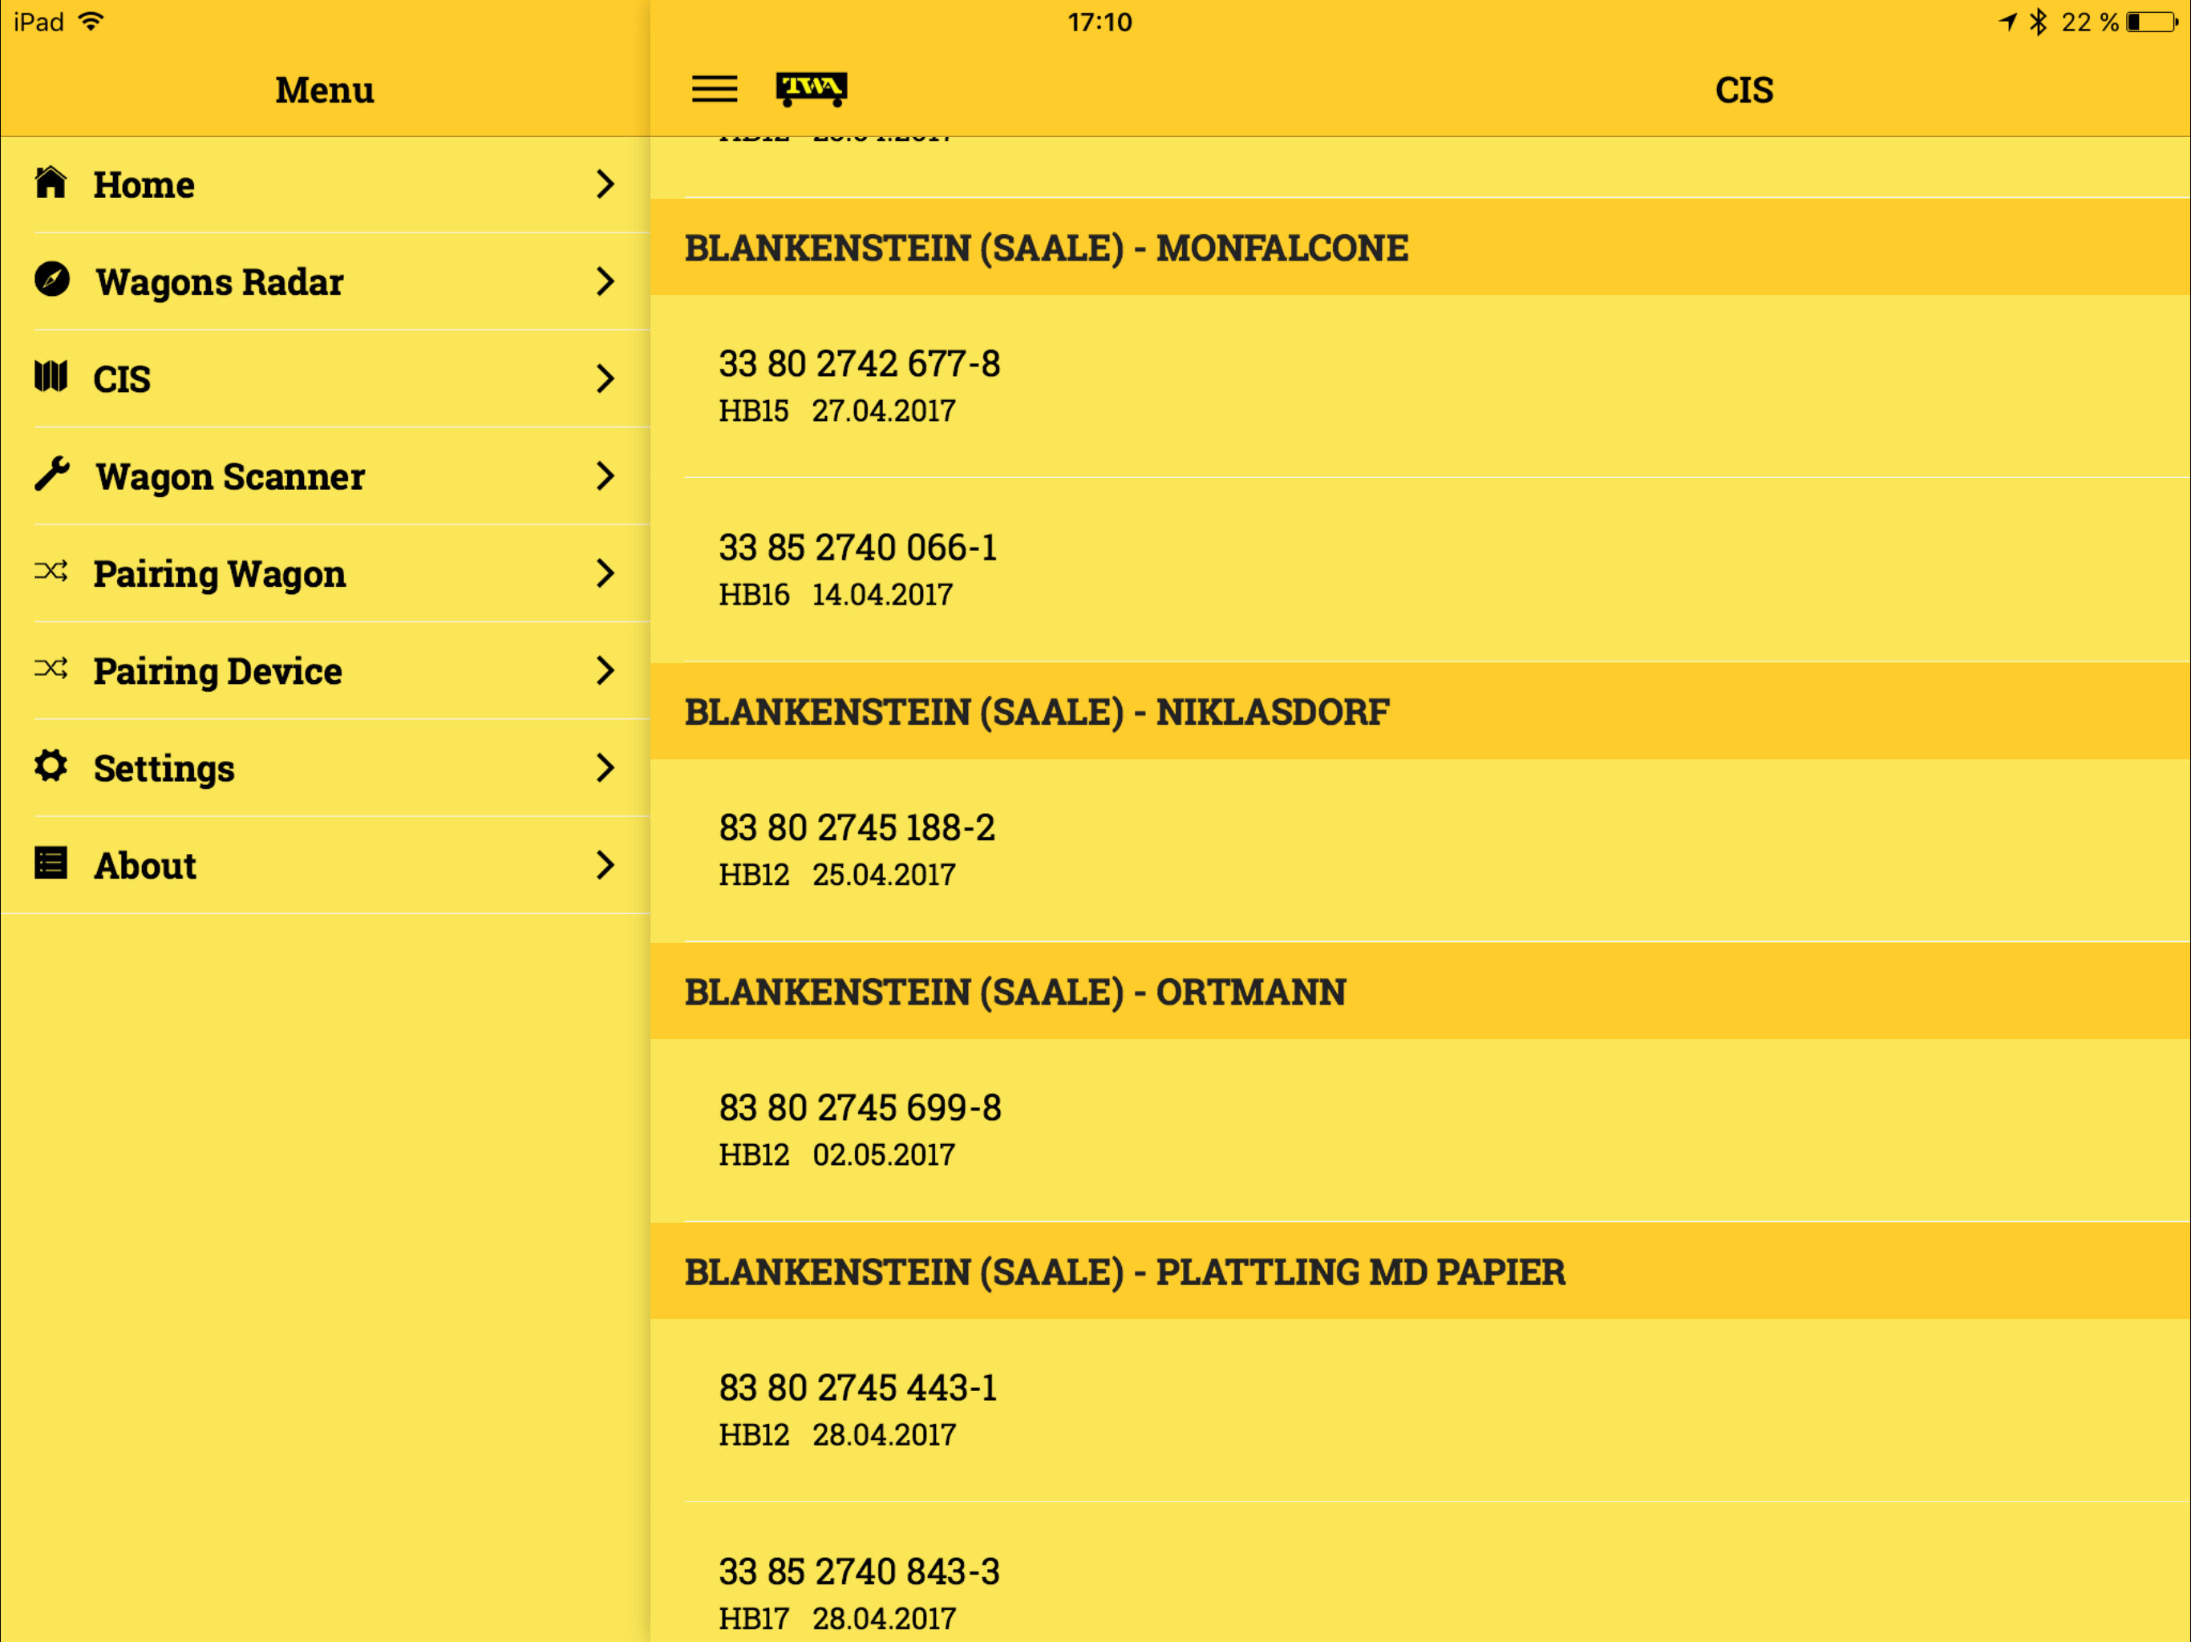This screenshot has width=2191, height=1642.
Task: Tap the HB12 02.05.2017 detail line
Action: [x=837, y=1155]
